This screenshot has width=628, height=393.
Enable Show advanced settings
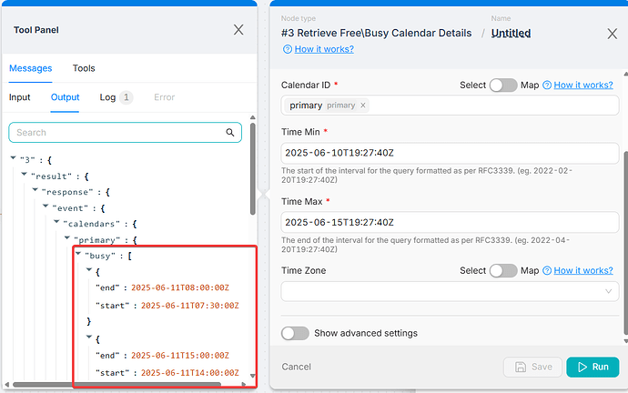click(295, 333)
